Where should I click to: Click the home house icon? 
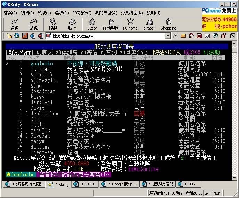191,36
